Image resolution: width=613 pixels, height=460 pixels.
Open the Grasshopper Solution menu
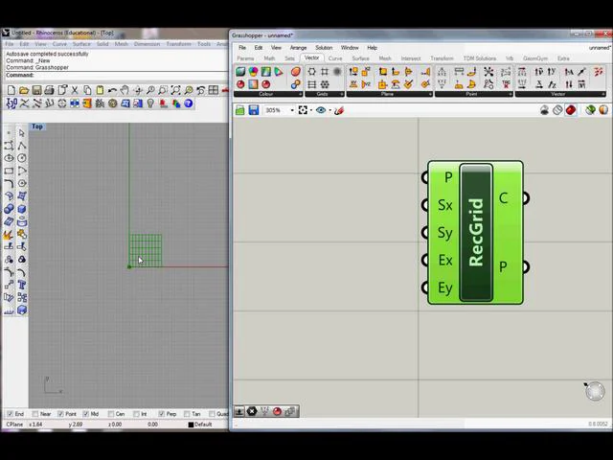click(324, 48)
